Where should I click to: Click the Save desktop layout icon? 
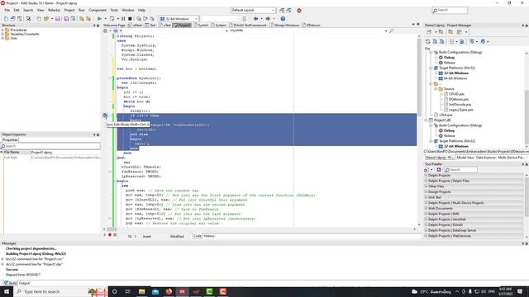[x=282, y=11]
